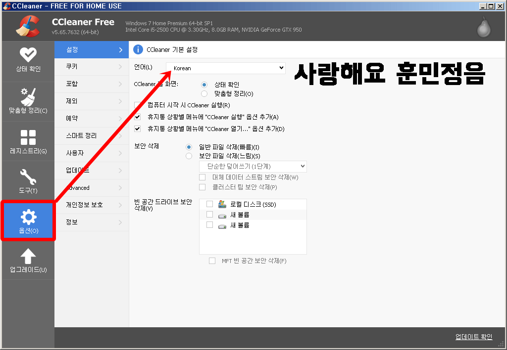The width and height of the screenshot is (507, 350).
Task: Click the first 새 볼륨 drive icon
Action: 222,215
